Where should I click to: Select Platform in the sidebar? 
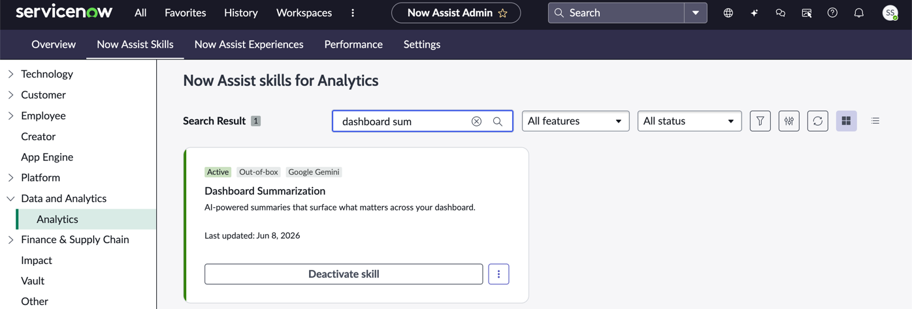click(41, 178)
